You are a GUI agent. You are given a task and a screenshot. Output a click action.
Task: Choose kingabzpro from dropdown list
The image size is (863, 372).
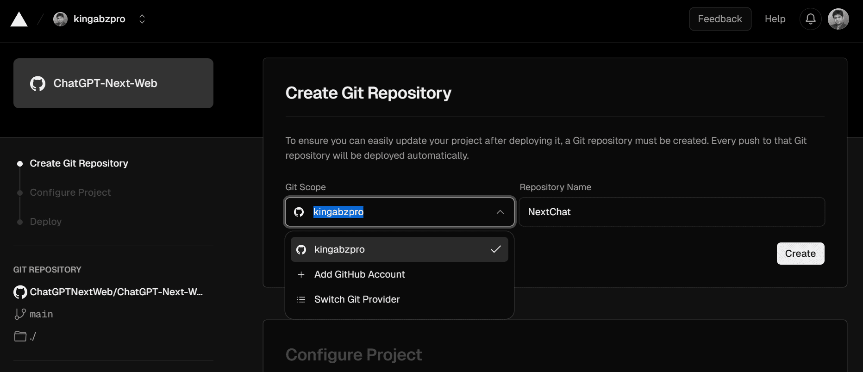point(400,249)
